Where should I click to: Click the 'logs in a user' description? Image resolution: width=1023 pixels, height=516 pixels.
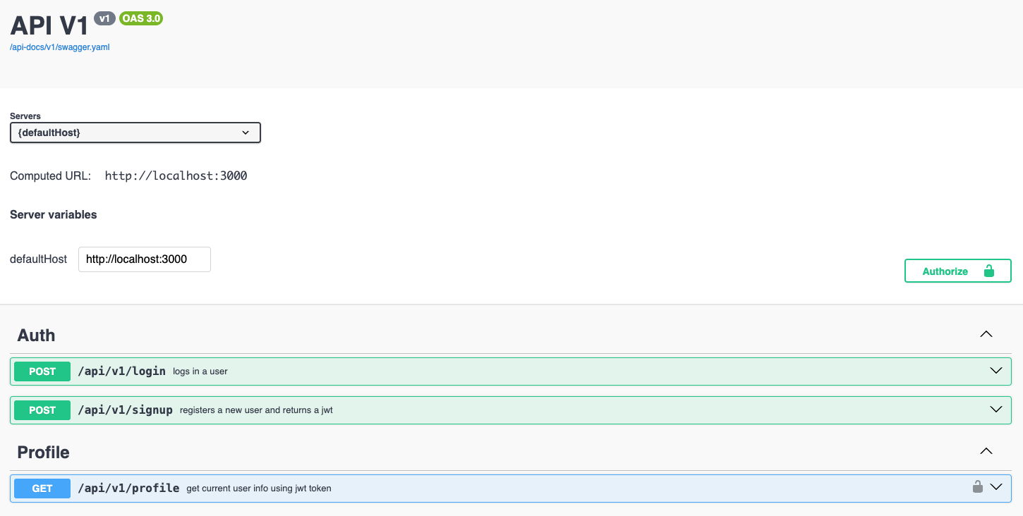click(x=200, y=371)
